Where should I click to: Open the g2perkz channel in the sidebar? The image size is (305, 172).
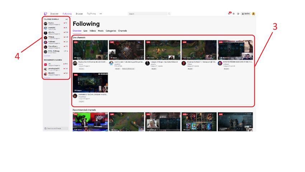56,33
